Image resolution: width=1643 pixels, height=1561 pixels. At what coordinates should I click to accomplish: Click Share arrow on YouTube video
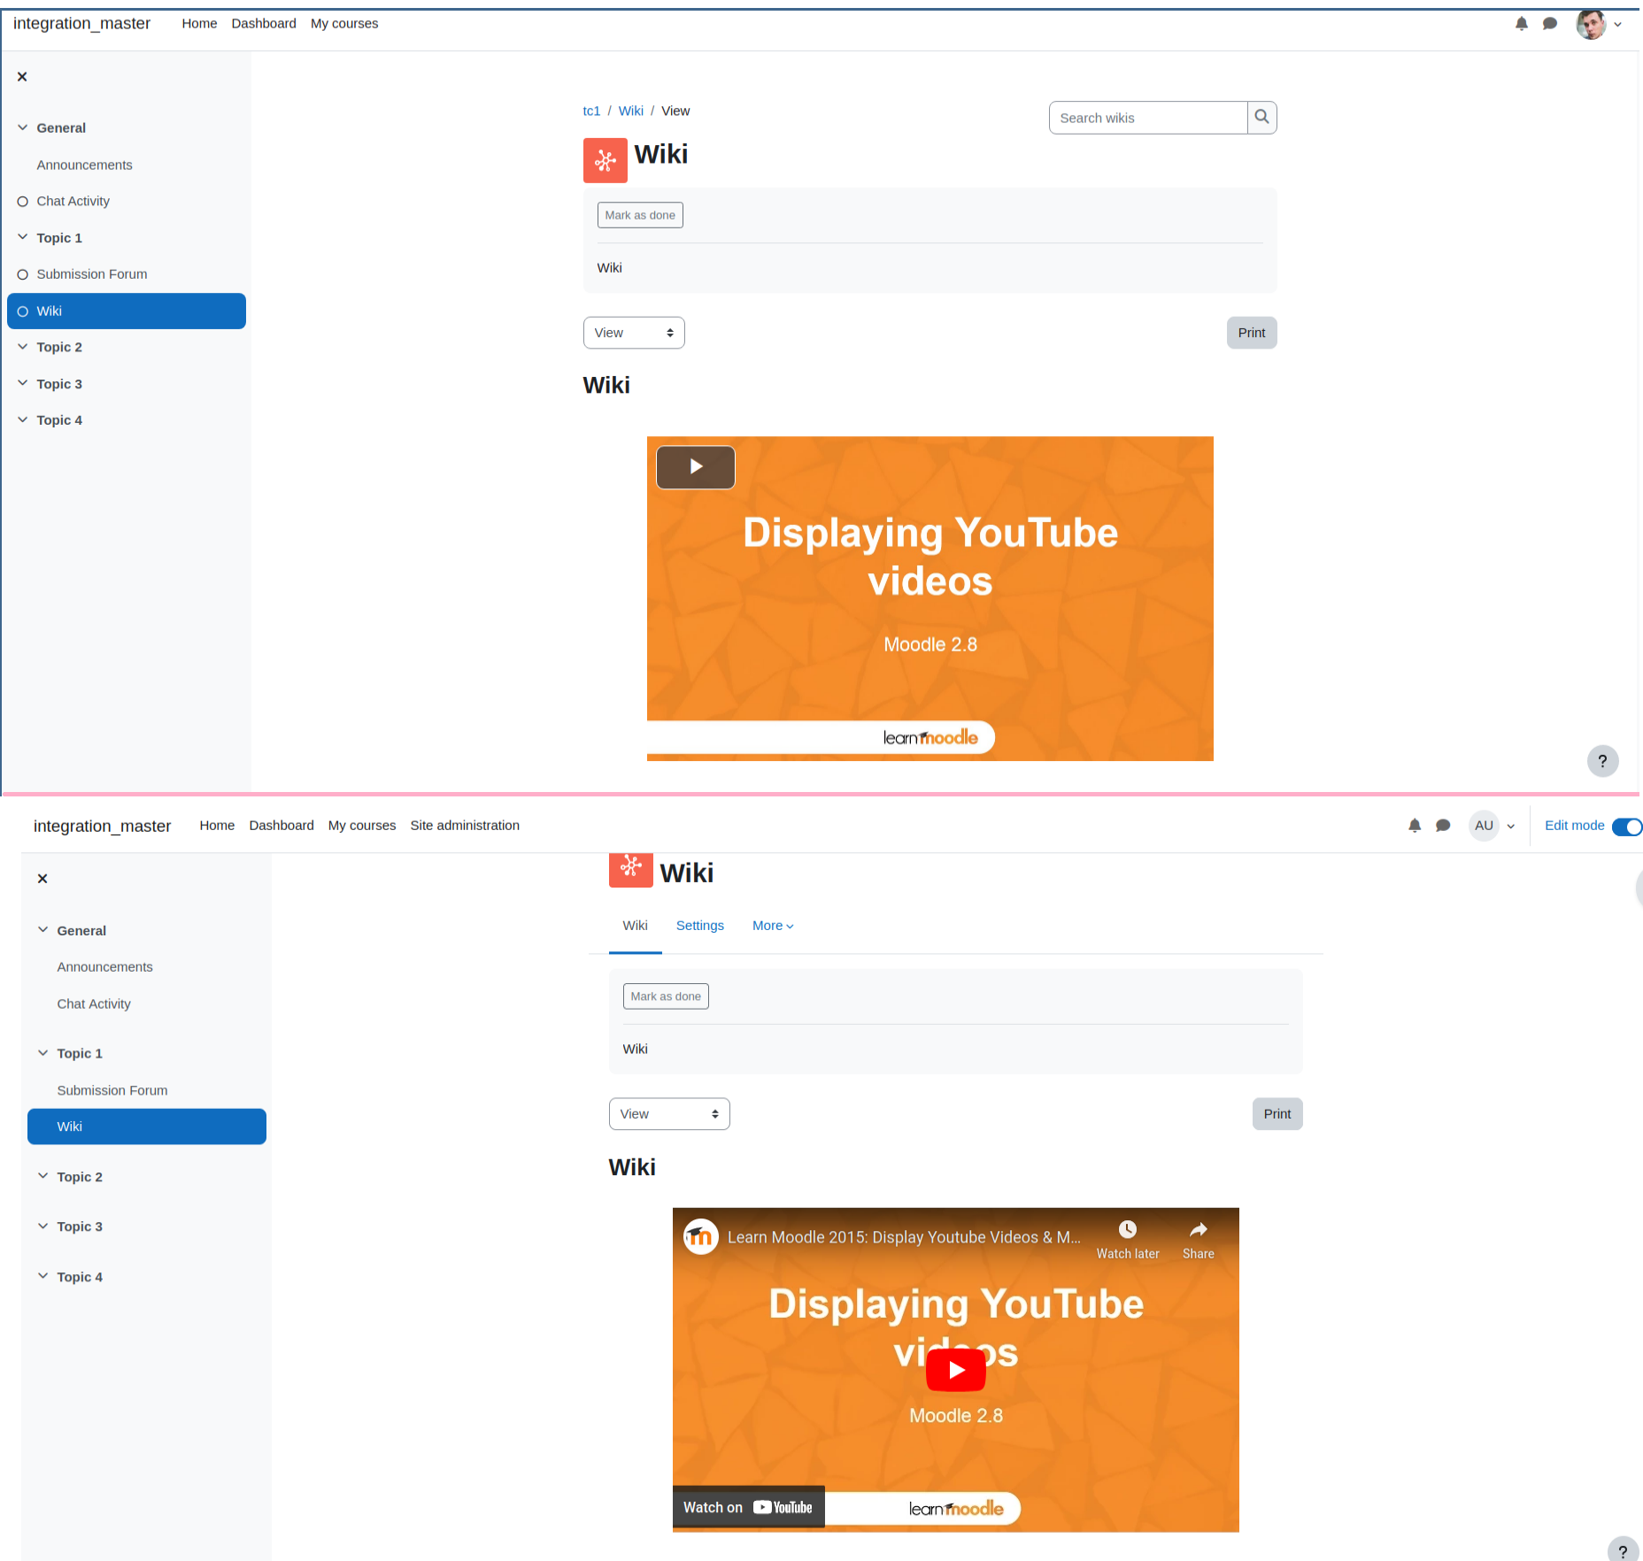pyautogui.click(x=1198, y=1230)
